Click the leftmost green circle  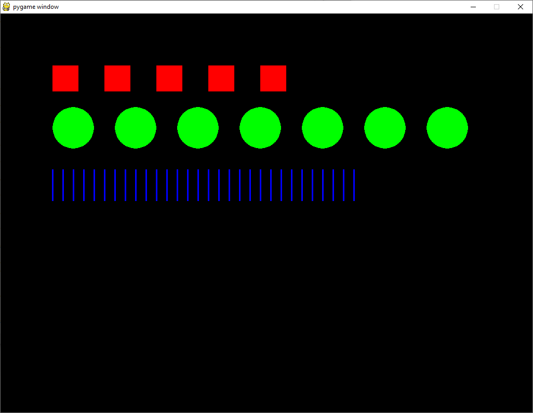(73, 128)
